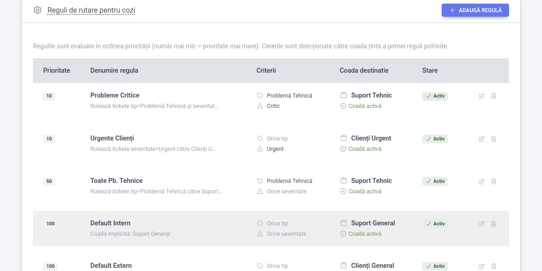
Task: Toggle Activ status of Default Intern
Action: click(x=435, y=224)
